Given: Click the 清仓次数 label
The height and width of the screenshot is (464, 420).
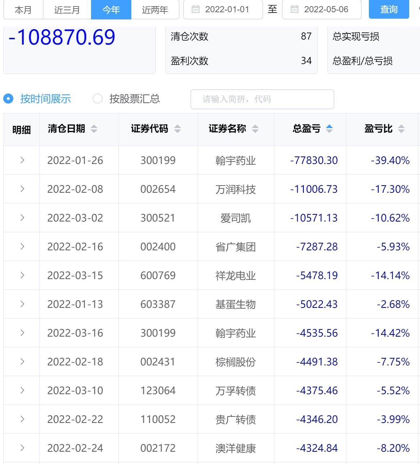Looking at the screenshot, I should 190,36.
